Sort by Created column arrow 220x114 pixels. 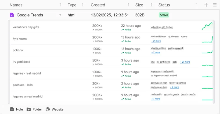pos(128,5)
